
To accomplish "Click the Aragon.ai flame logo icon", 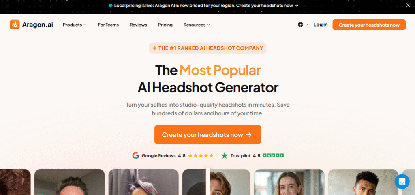I will [15, 25].
